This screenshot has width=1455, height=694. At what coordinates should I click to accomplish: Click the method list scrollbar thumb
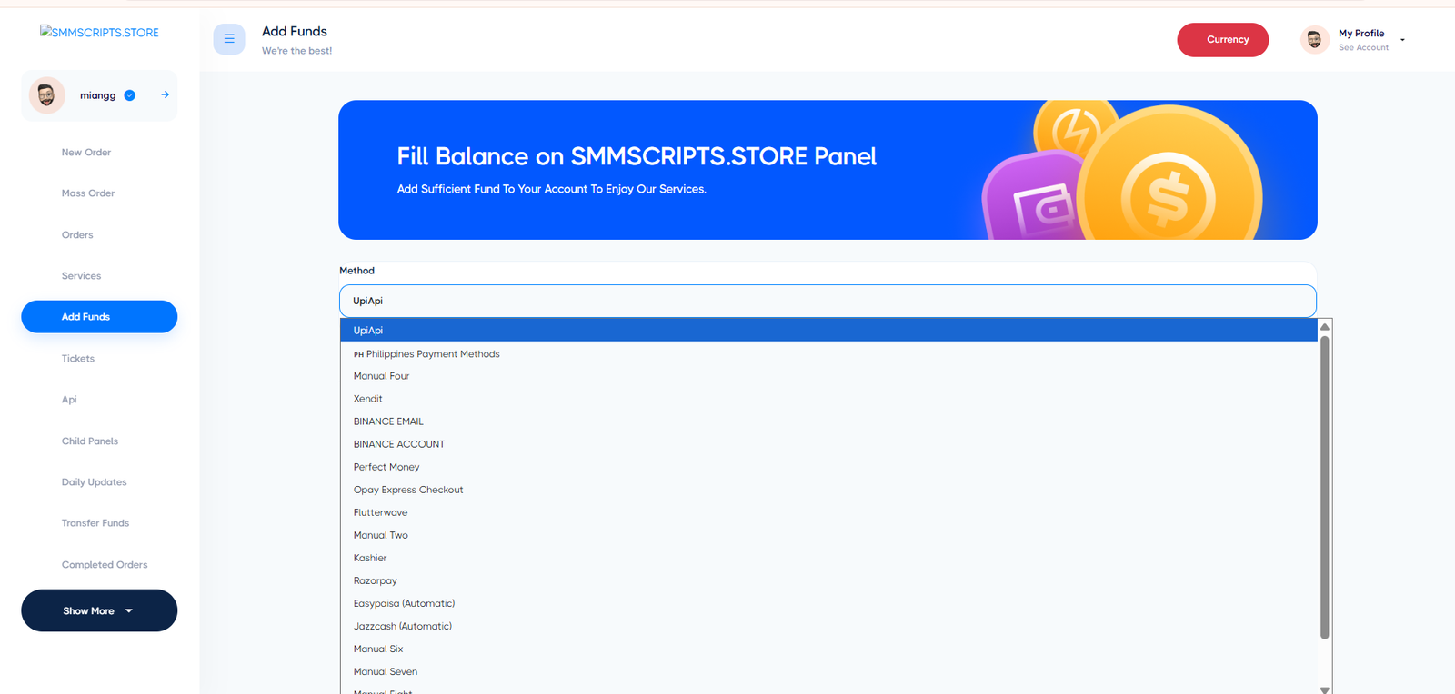coord(1325,488)
